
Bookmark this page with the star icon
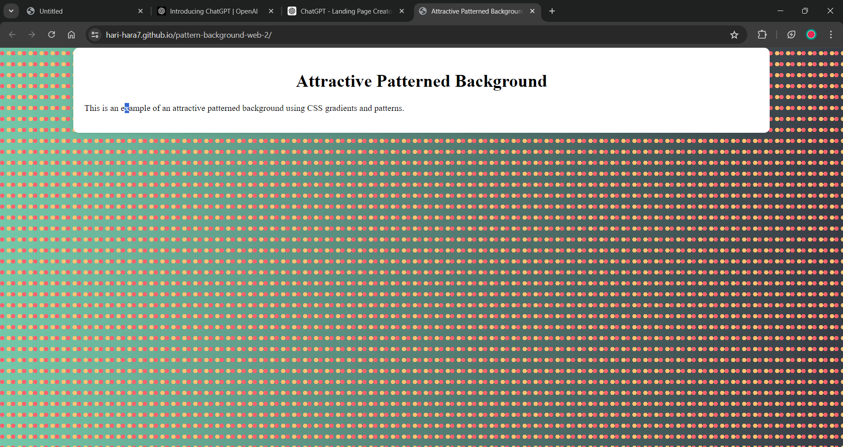coord(734,35)
